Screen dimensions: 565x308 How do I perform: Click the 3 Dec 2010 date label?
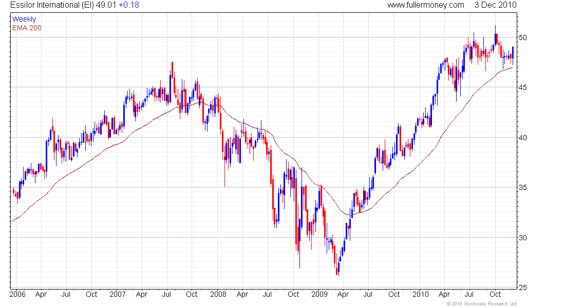pyautogui.click(x=496, y=5)
